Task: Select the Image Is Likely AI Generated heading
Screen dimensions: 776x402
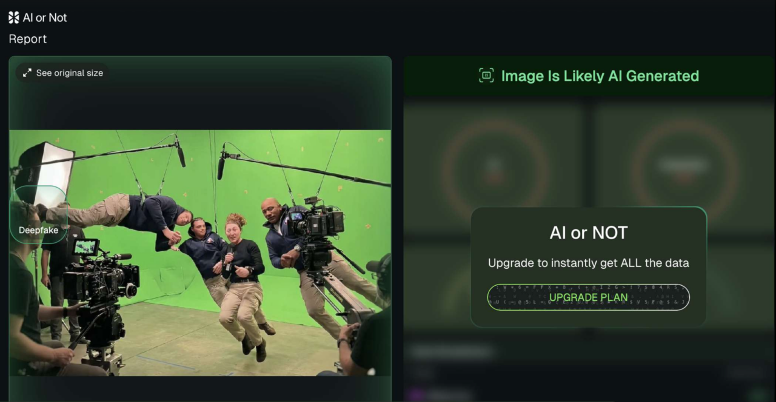Action: click(600, 76)
